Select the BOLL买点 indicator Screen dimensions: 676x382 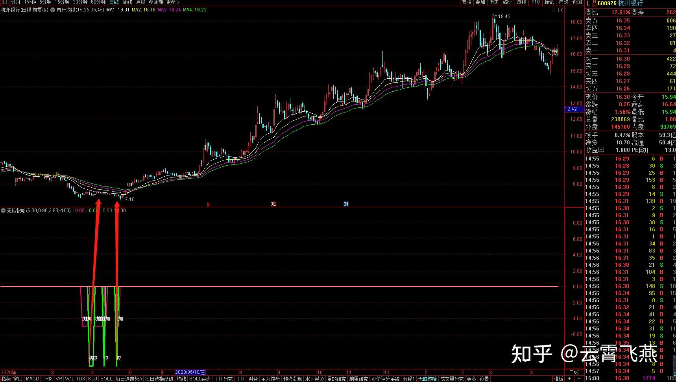(x=200, y=379)
